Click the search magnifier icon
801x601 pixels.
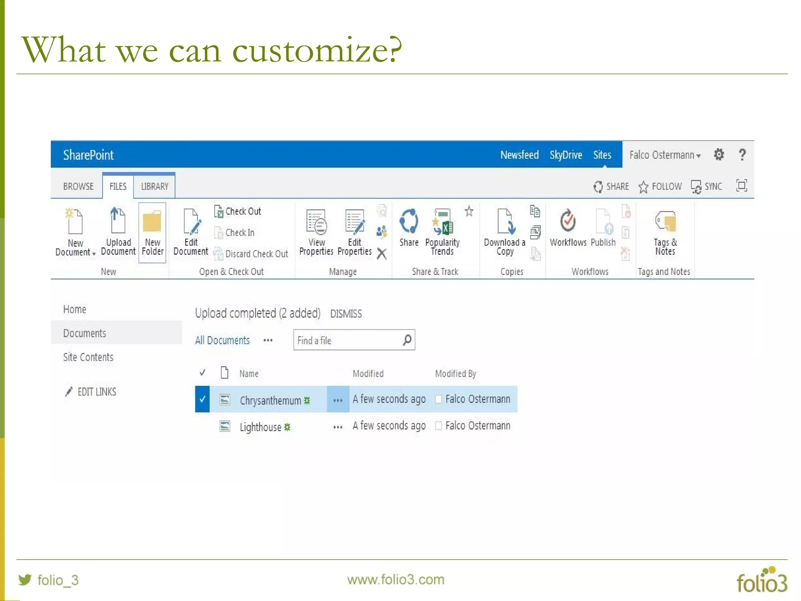tap(407, 340)
